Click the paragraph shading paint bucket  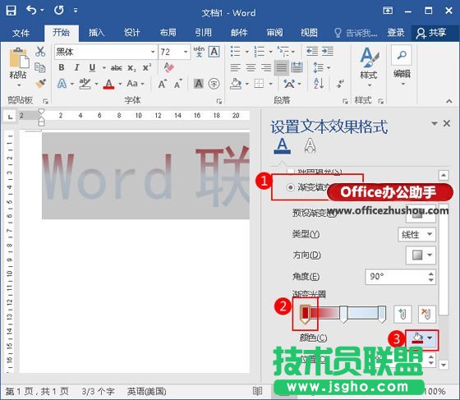point(236,84)
